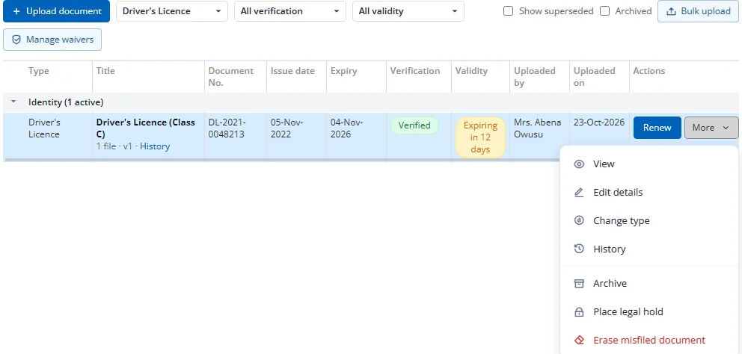Click document number DL-2021-0048213

[x=227, y=128]
